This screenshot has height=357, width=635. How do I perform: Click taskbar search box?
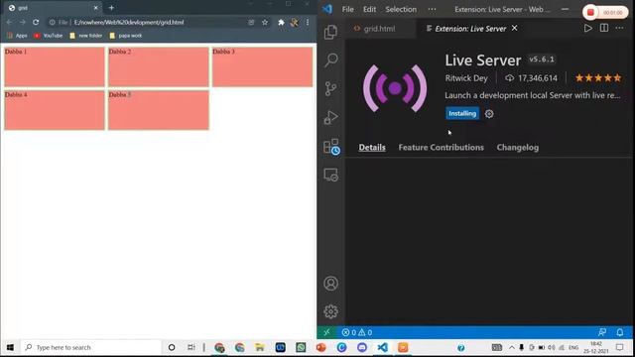91,347
